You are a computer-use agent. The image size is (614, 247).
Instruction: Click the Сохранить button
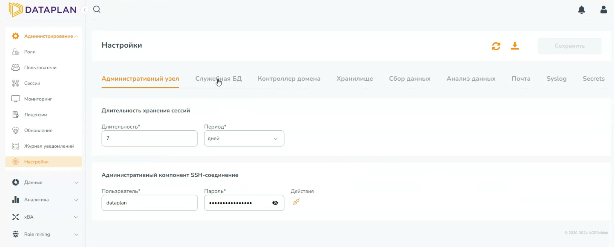click(x=569, y=46)
